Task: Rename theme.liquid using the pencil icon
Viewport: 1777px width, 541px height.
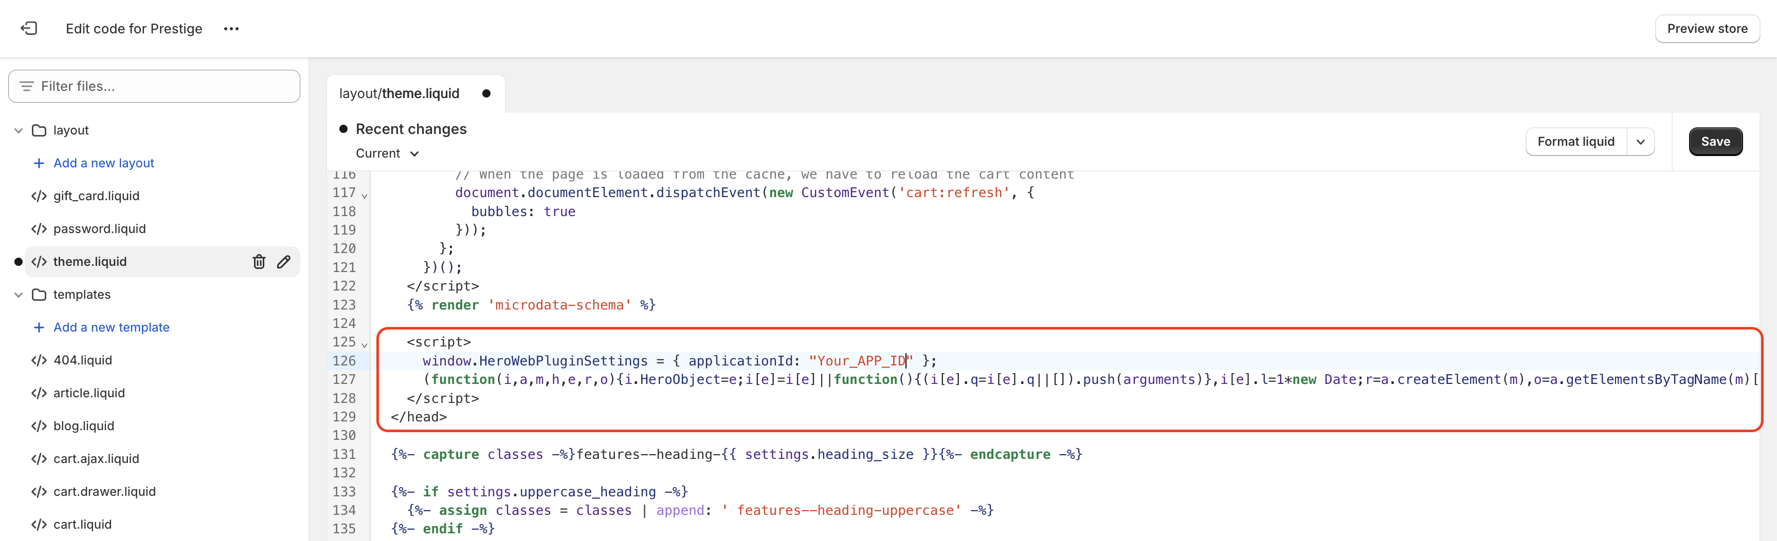Action: tap(283, 262)
